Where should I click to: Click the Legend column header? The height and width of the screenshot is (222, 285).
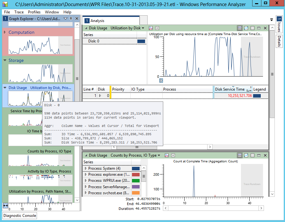point(259,89)
